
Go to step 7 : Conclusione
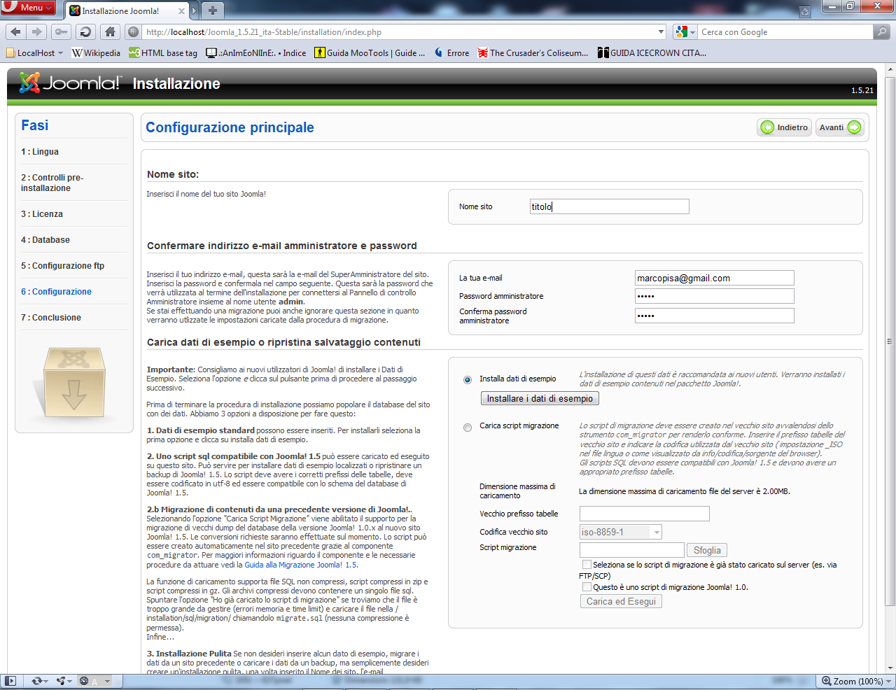(x=51, y=318)
